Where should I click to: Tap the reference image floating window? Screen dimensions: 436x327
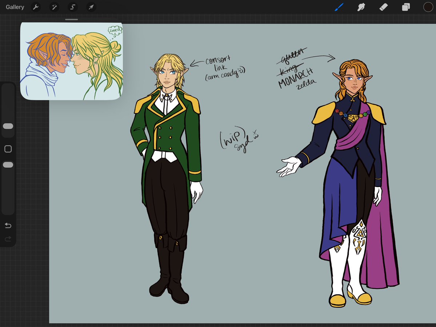[x=72, y=61]
